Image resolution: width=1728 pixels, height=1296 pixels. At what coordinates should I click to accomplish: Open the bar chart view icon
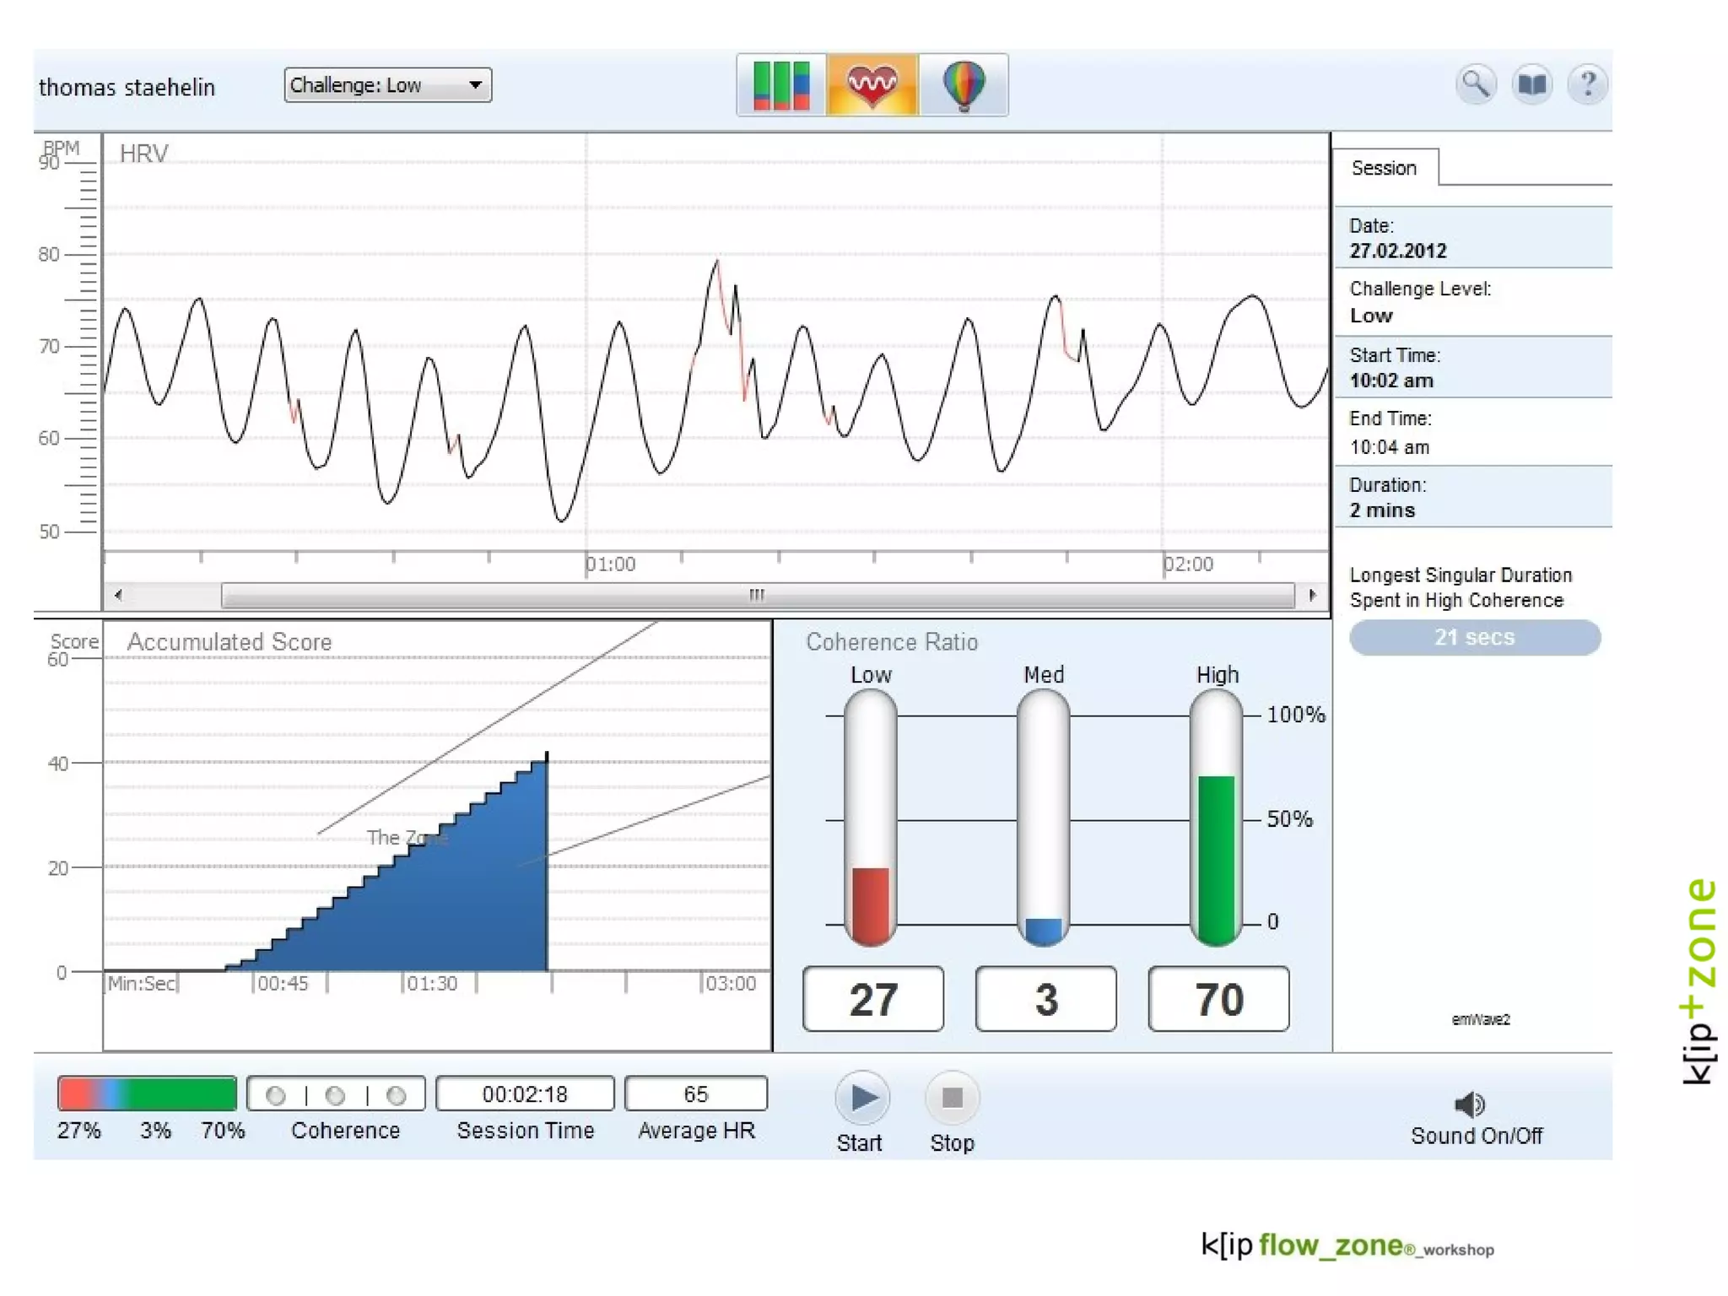point(781,84)
